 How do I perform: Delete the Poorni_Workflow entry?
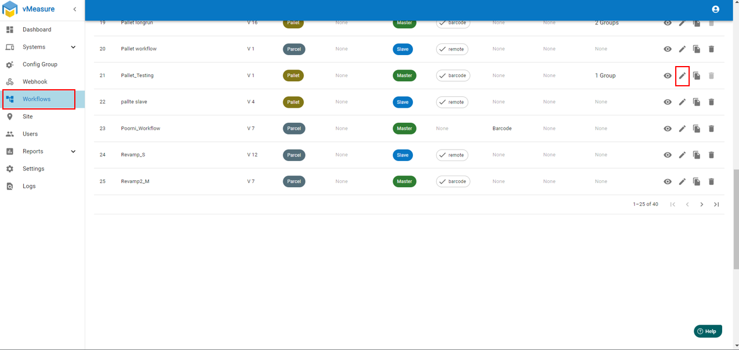coord(711,129)
